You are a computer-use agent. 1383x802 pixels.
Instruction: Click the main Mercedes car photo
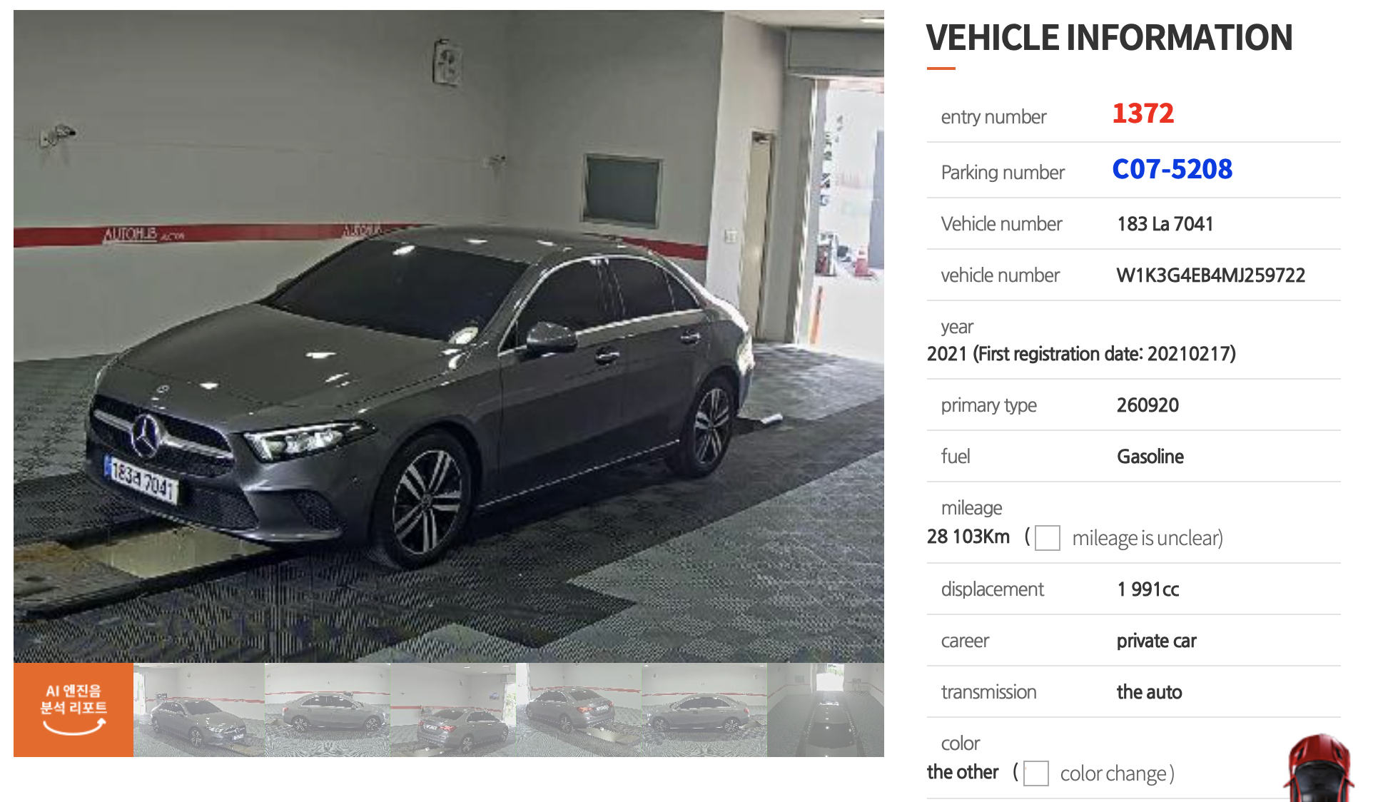449,336
